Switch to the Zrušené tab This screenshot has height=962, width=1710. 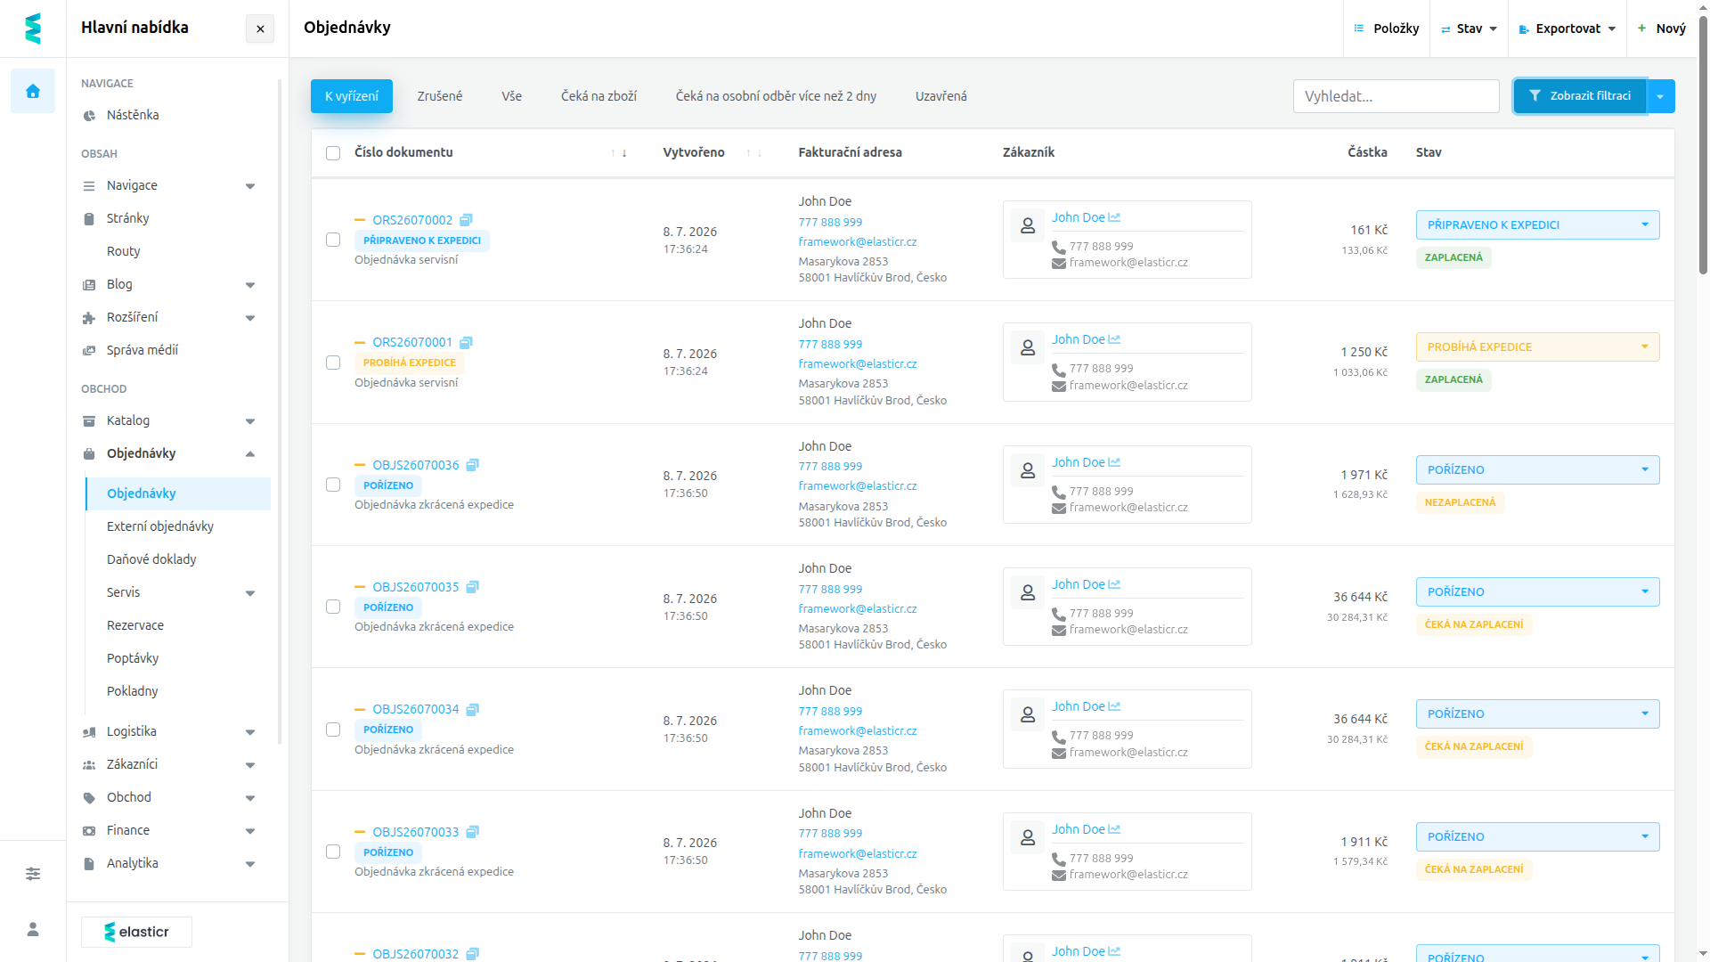[440, 96]
